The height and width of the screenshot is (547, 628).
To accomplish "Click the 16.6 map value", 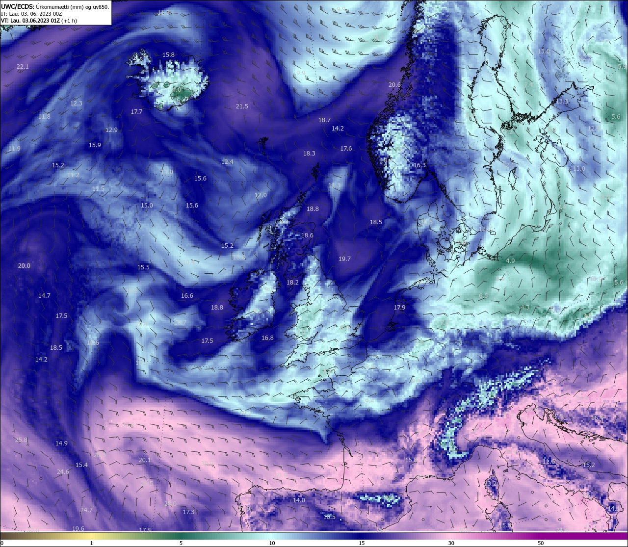I will click(x=187, y=295).
